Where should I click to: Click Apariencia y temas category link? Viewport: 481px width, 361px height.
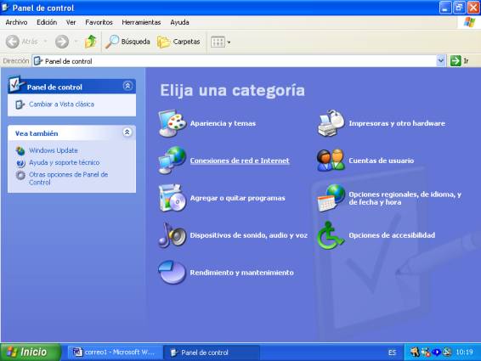tap(223, 123)
